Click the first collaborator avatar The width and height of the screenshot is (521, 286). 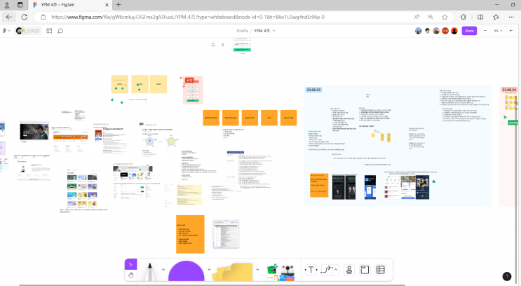tap(419, 31)
